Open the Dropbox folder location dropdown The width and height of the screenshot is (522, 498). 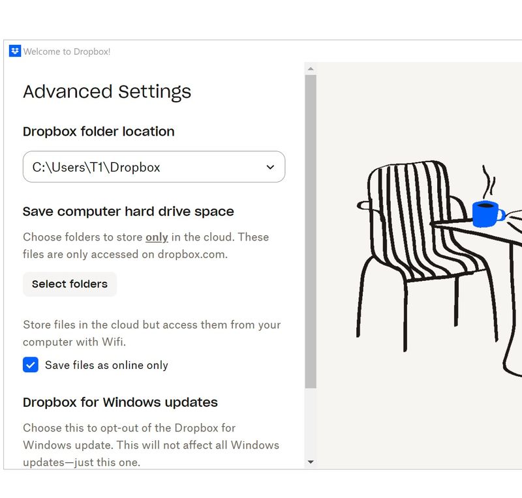click(x=154, y=167)
